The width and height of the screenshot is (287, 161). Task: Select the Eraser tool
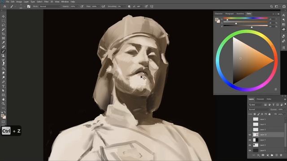tap(3, 64)
